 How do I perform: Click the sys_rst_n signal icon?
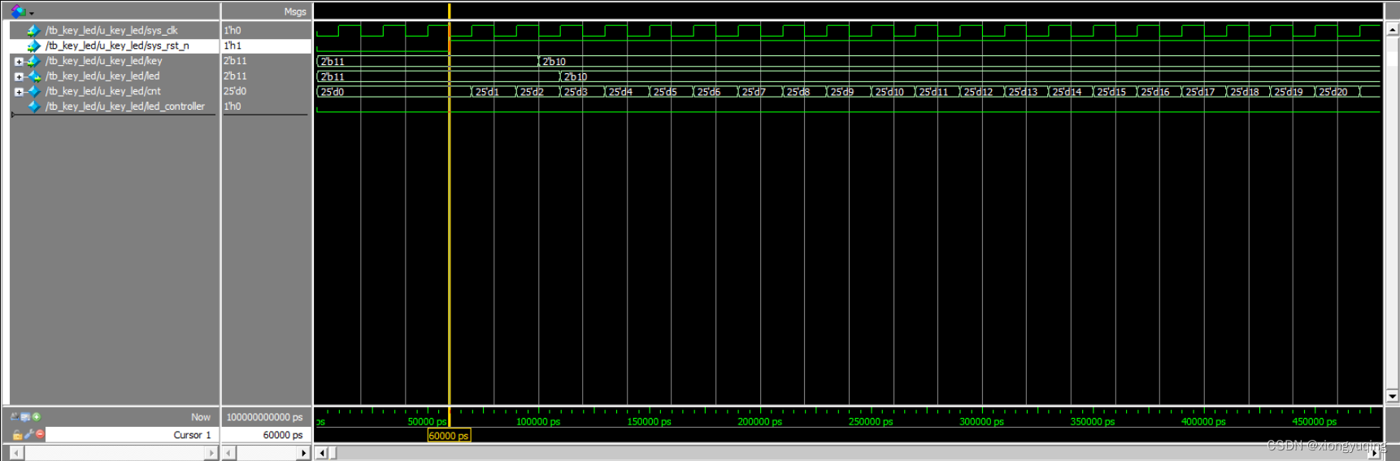pyautogui.click(x=33, y=46)
